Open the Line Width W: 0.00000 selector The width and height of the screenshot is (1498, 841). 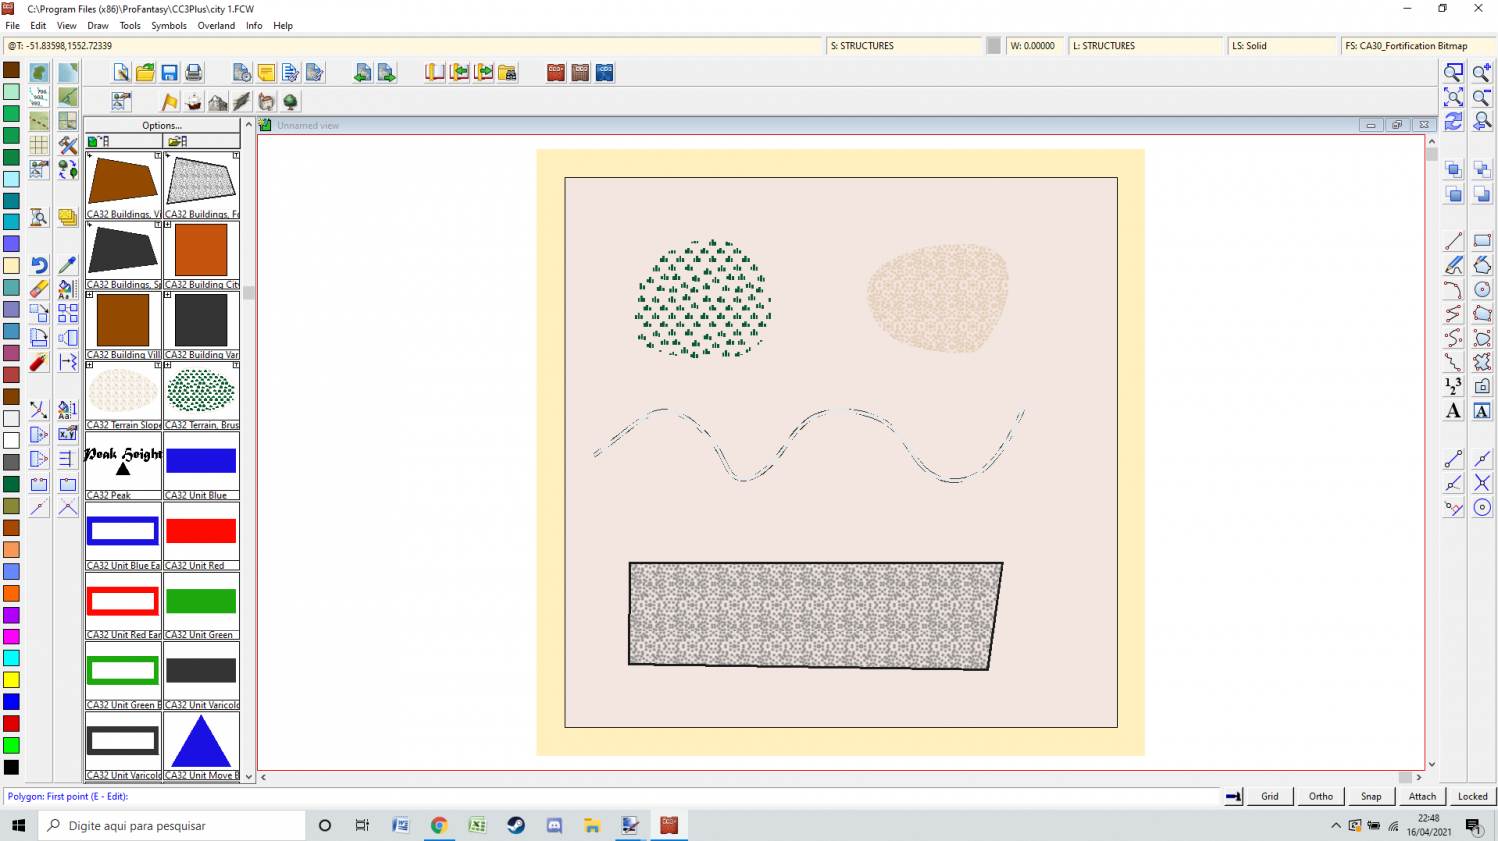(1035, 46)
